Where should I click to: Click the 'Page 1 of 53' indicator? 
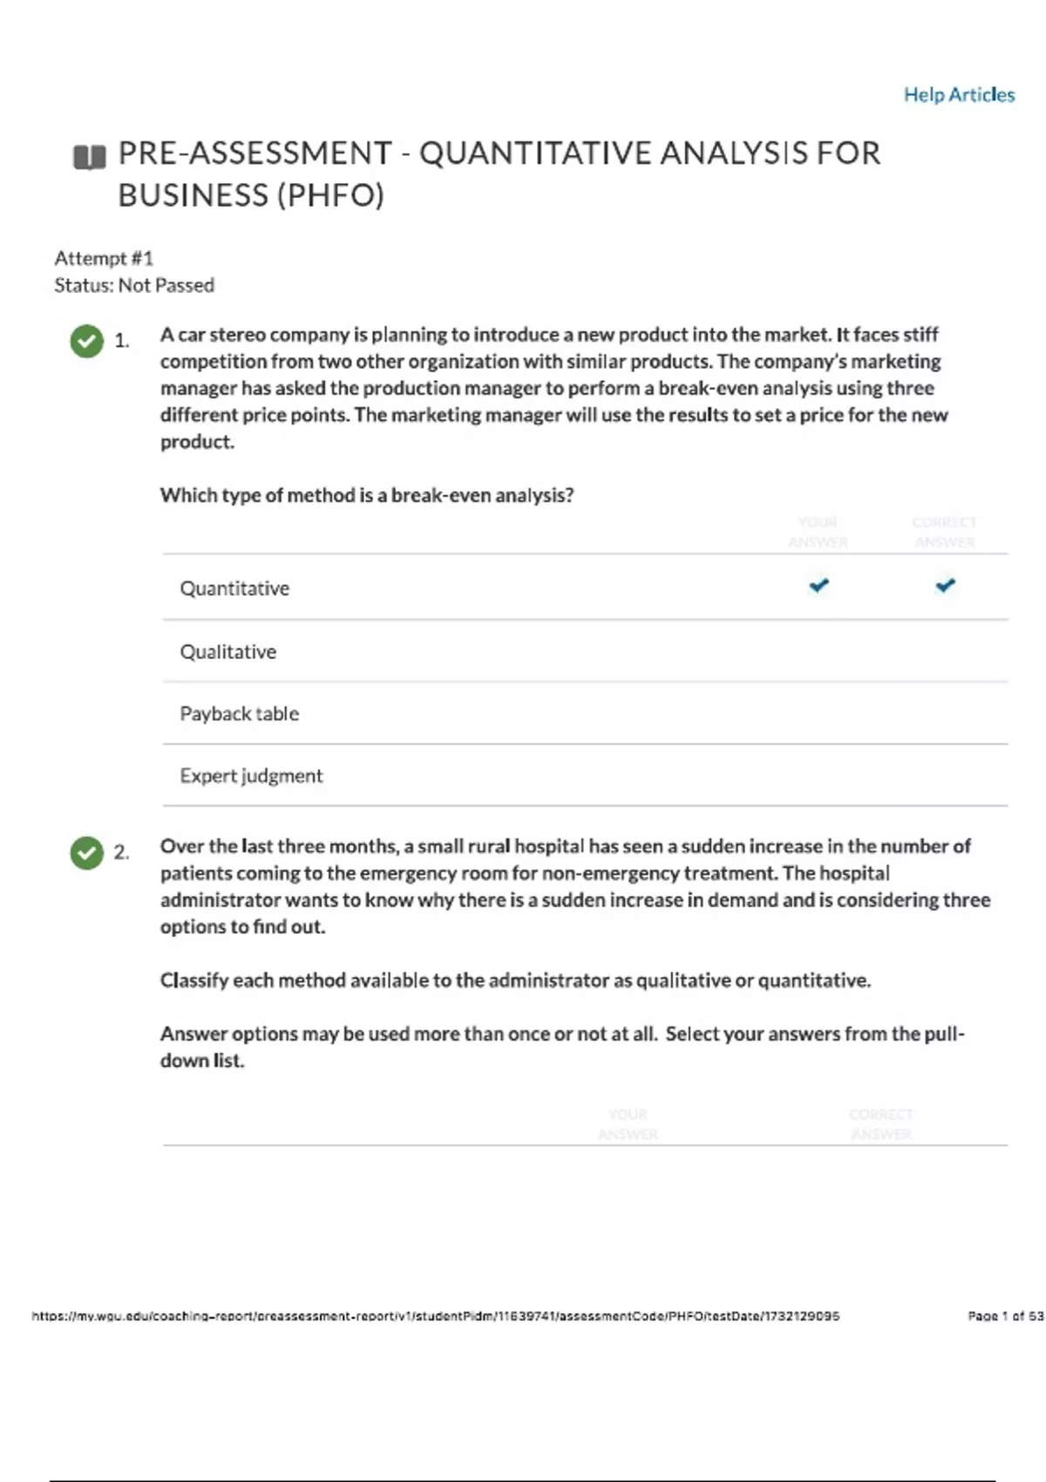point(1005,1316)
